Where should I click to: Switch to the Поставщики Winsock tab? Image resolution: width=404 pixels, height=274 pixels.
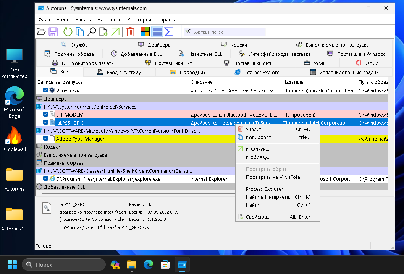pyautogui.click(x=356, y=54)
